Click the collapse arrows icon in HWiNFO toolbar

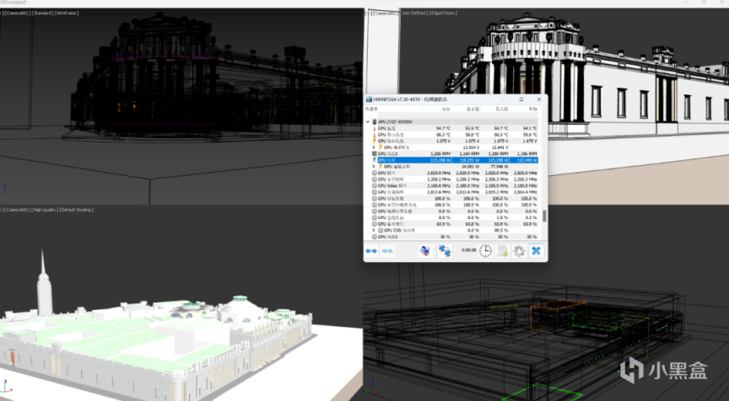tap(387, 251)
